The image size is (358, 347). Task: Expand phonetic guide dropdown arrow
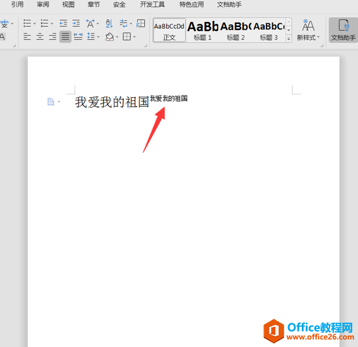pyautogui.click(x=12, y=24)
